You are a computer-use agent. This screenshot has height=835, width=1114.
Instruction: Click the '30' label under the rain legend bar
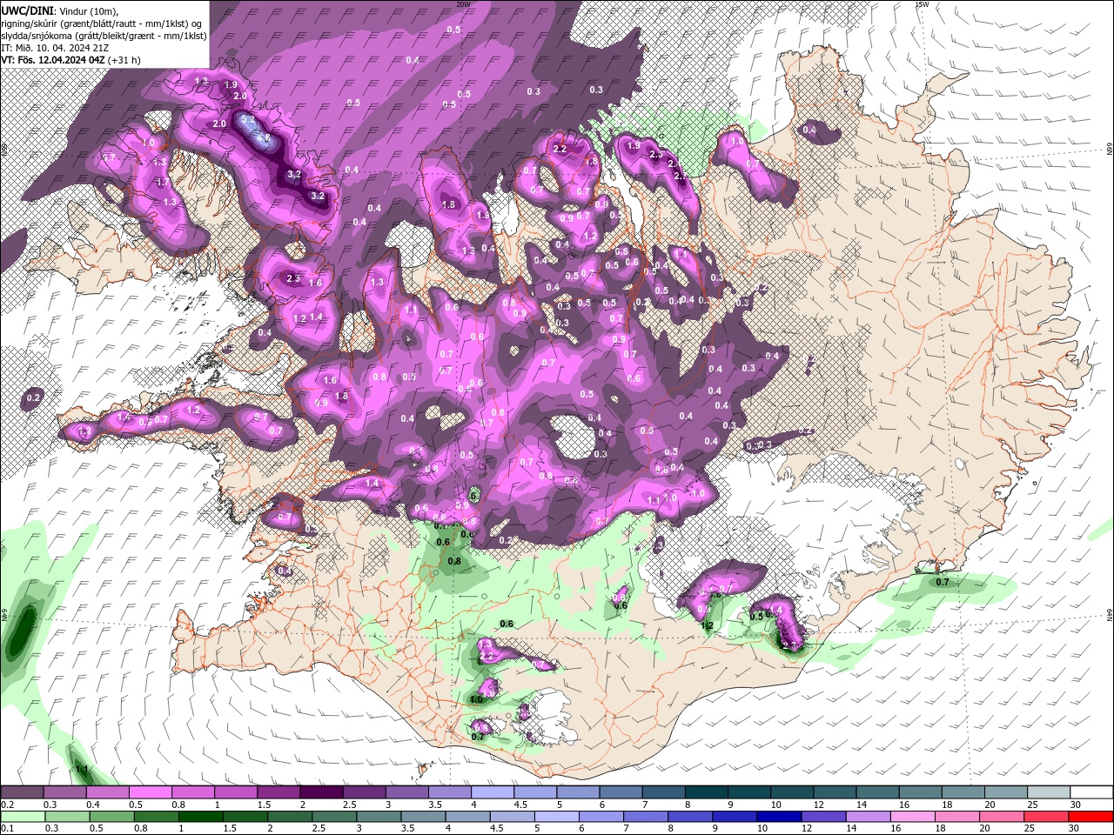point(1072,829)
